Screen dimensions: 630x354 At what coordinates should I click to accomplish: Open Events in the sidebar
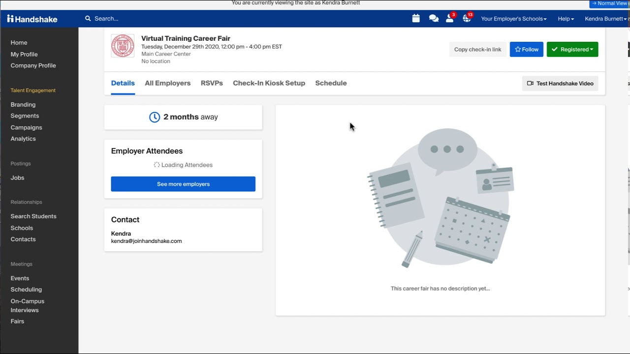(20, 278)
